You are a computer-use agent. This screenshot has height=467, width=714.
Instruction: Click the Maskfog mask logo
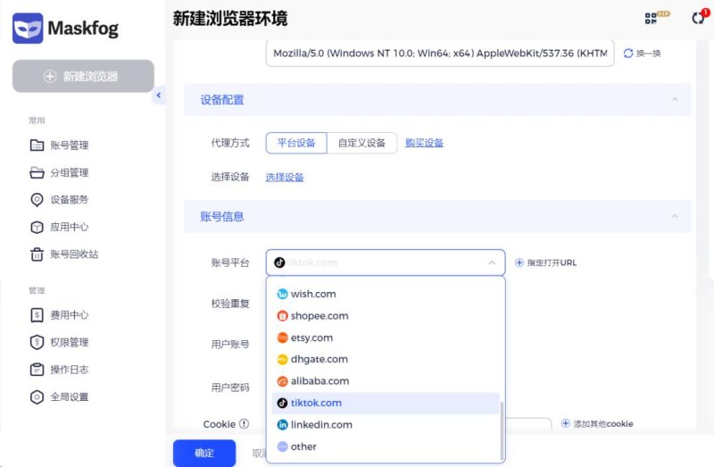[x=28, y=29]
